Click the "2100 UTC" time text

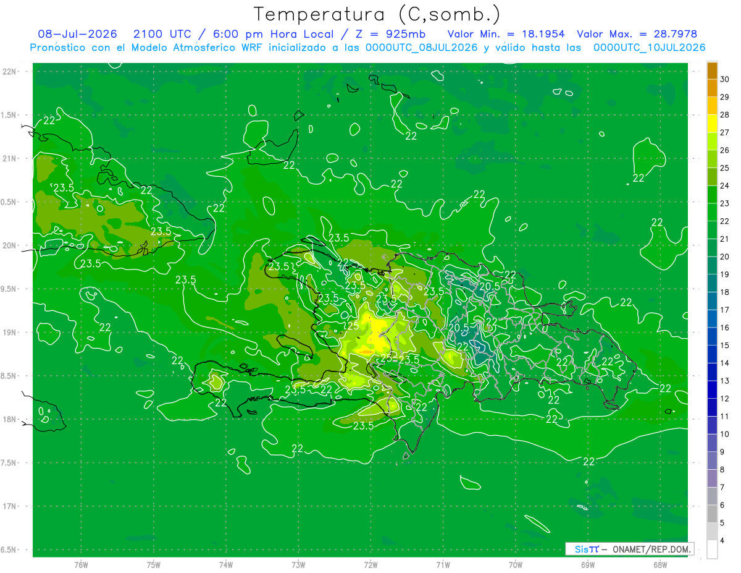[x=162, y=34]
